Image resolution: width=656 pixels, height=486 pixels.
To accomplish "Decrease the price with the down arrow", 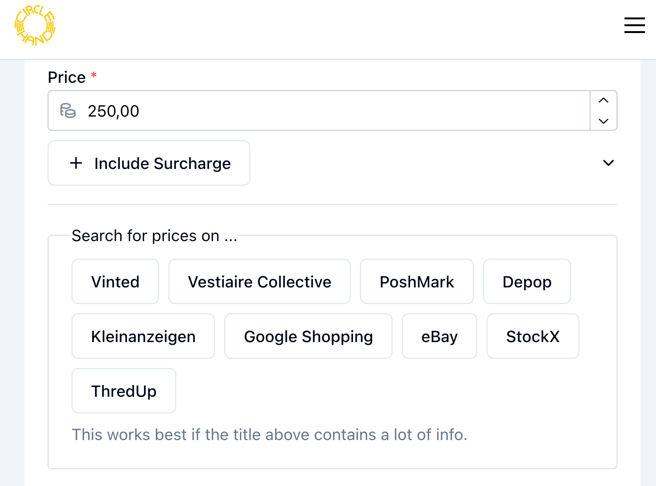I will 603,121.
